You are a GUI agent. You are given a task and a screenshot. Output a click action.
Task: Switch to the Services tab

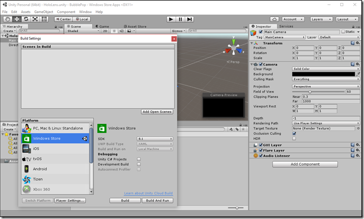[x=286, y=26]
